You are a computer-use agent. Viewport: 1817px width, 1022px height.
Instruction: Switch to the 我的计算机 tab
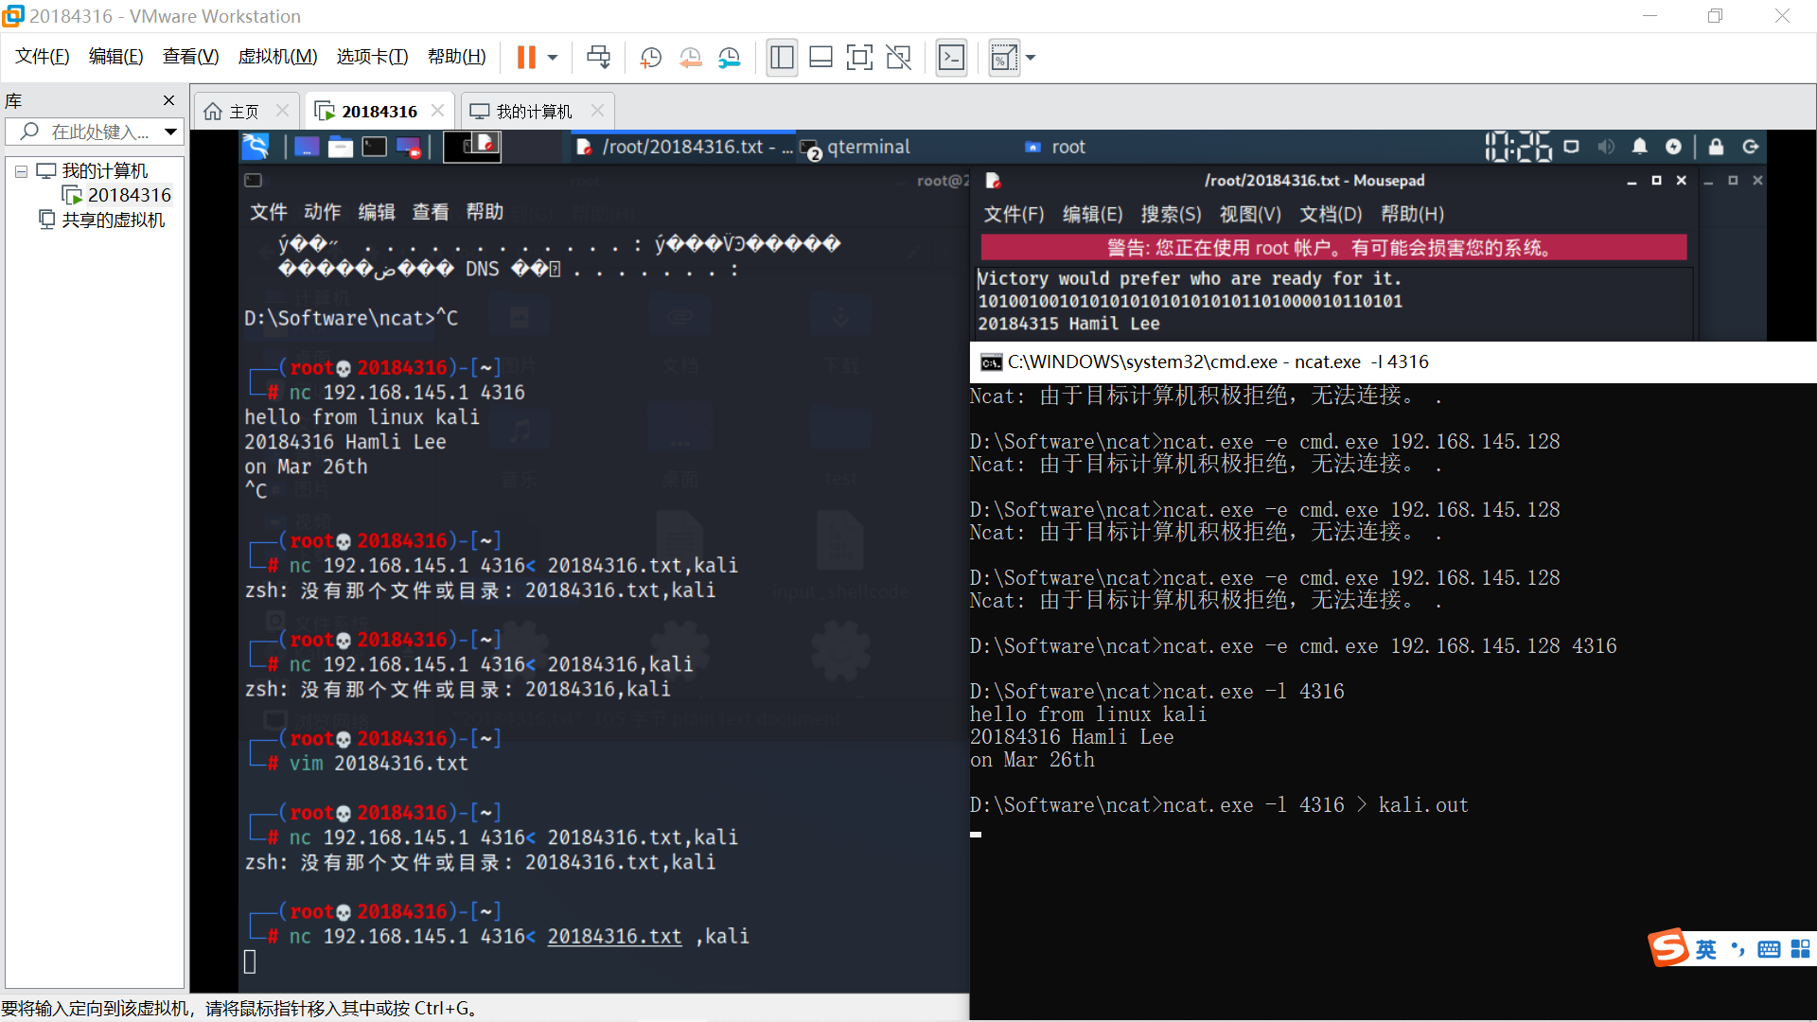point(534,112)
